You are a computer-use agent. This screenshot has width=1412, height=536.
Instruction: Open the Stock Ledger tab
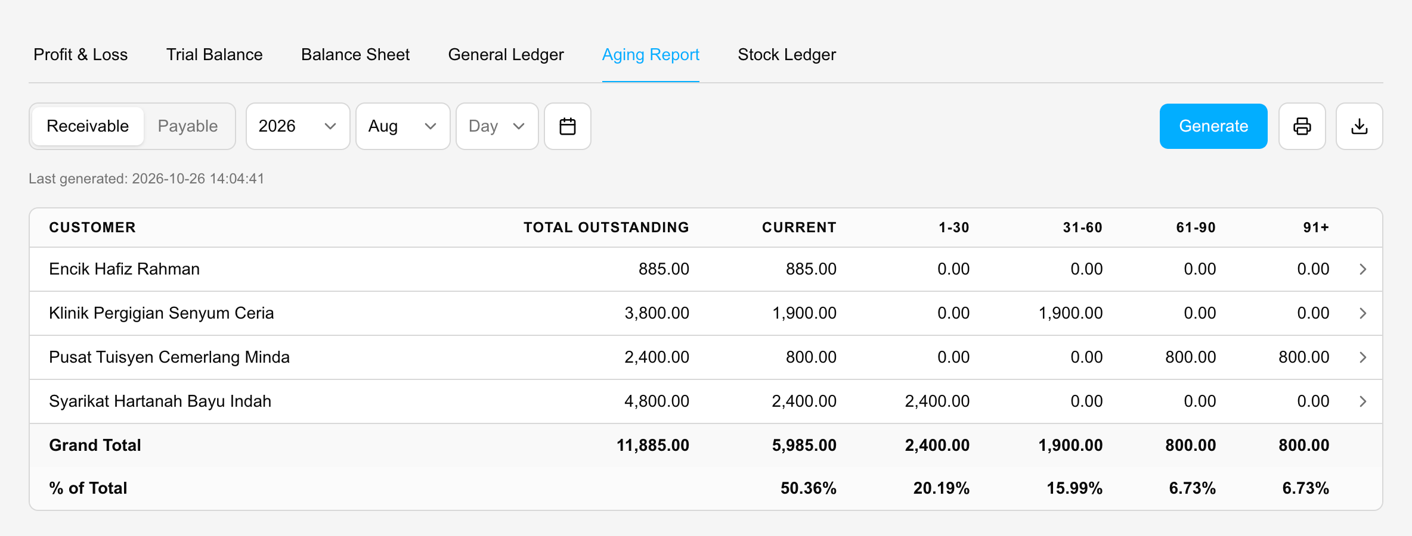pos(786,55)
